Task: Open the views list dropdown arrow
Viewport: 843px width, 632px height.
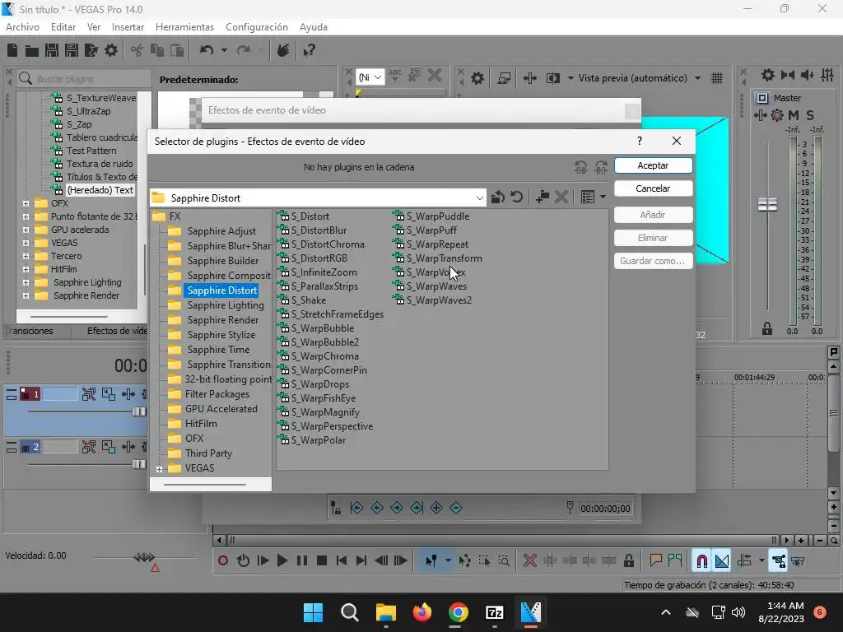Action: point(603,197)
